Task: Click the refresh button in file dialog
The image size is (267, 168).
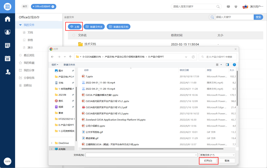Action: pos(193,57)
